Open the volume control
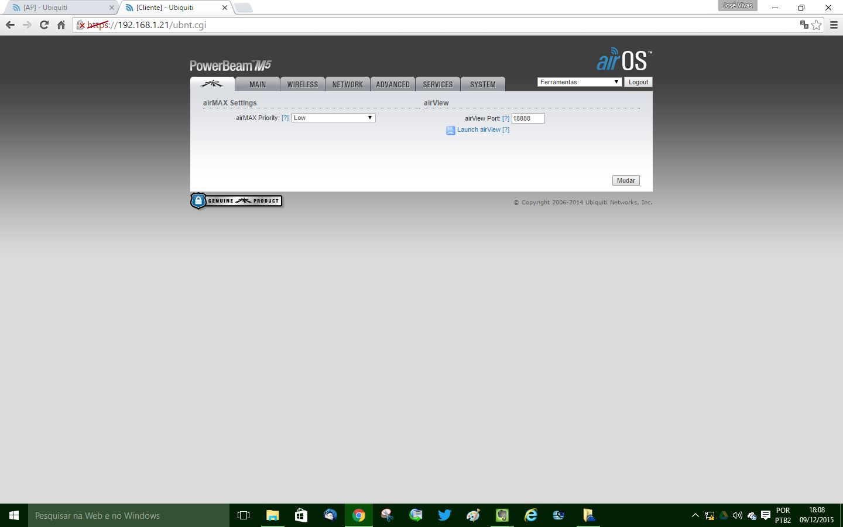 point(738,515)
